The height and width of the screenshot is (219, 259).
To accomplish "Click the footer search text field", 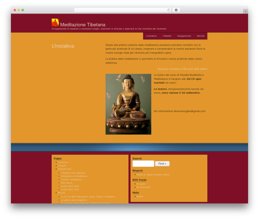I will 143,164.
